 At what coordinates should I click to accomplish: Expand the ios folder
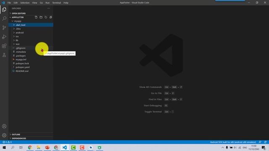[x=31, y=36]
